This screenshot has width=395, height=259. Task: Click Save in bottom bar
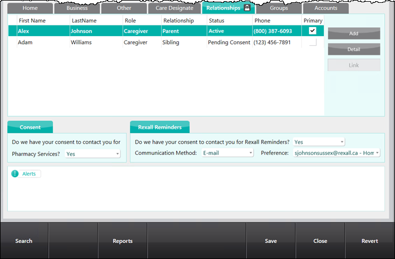(271, 241)
